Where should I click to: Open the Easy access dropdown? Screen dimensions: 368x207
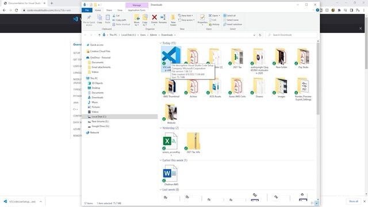(186, 20)
